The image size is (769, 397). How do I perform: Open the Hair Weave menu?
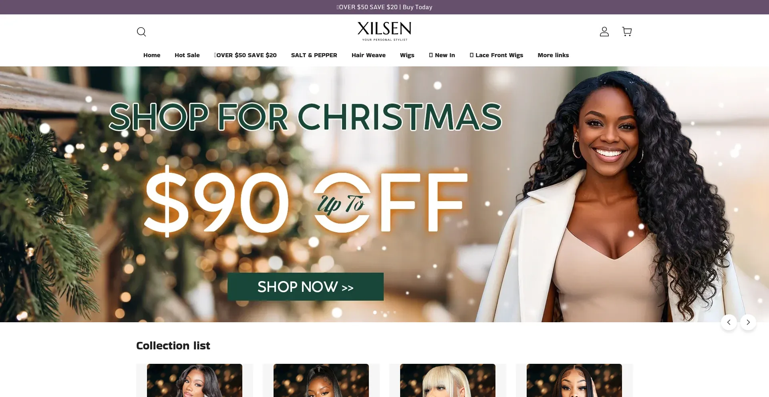(x=368, y=55)
